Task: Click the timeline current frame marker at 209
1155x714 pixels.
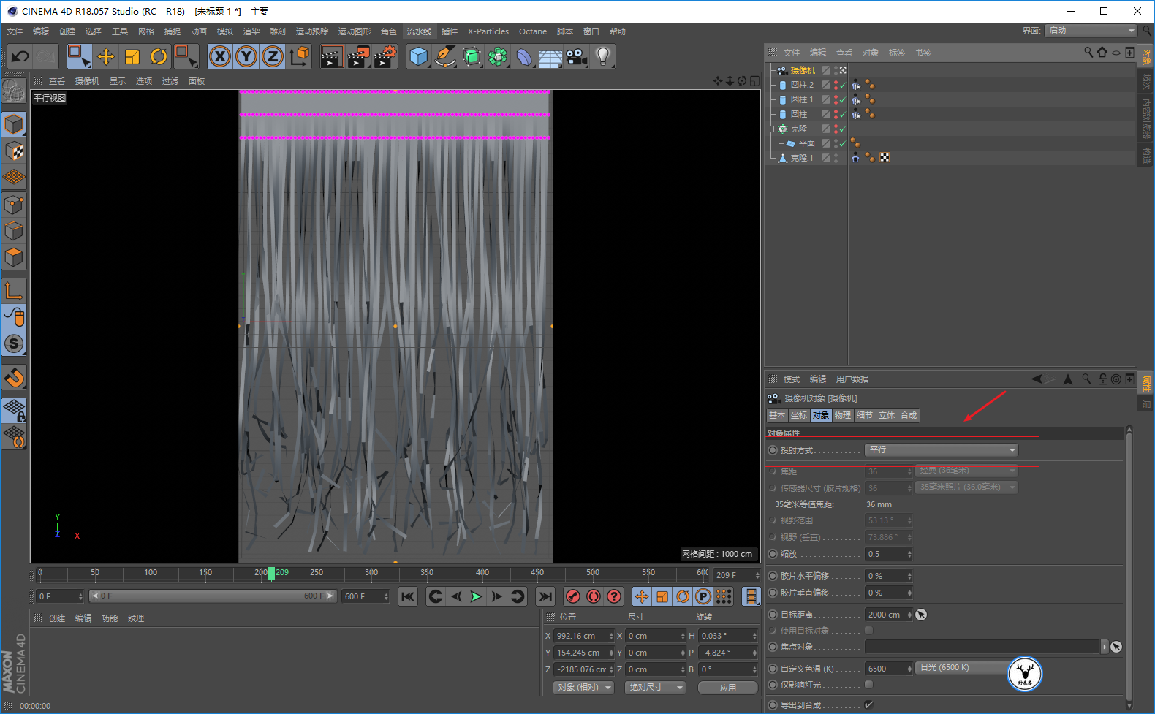Action: pos(272,574)
